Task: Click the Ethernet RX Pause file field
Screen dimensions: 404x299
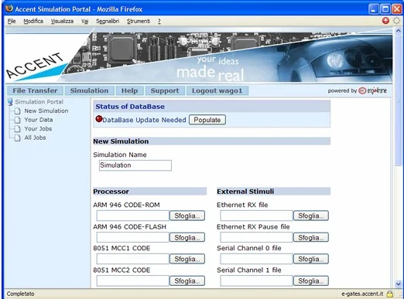Action: 257,237
